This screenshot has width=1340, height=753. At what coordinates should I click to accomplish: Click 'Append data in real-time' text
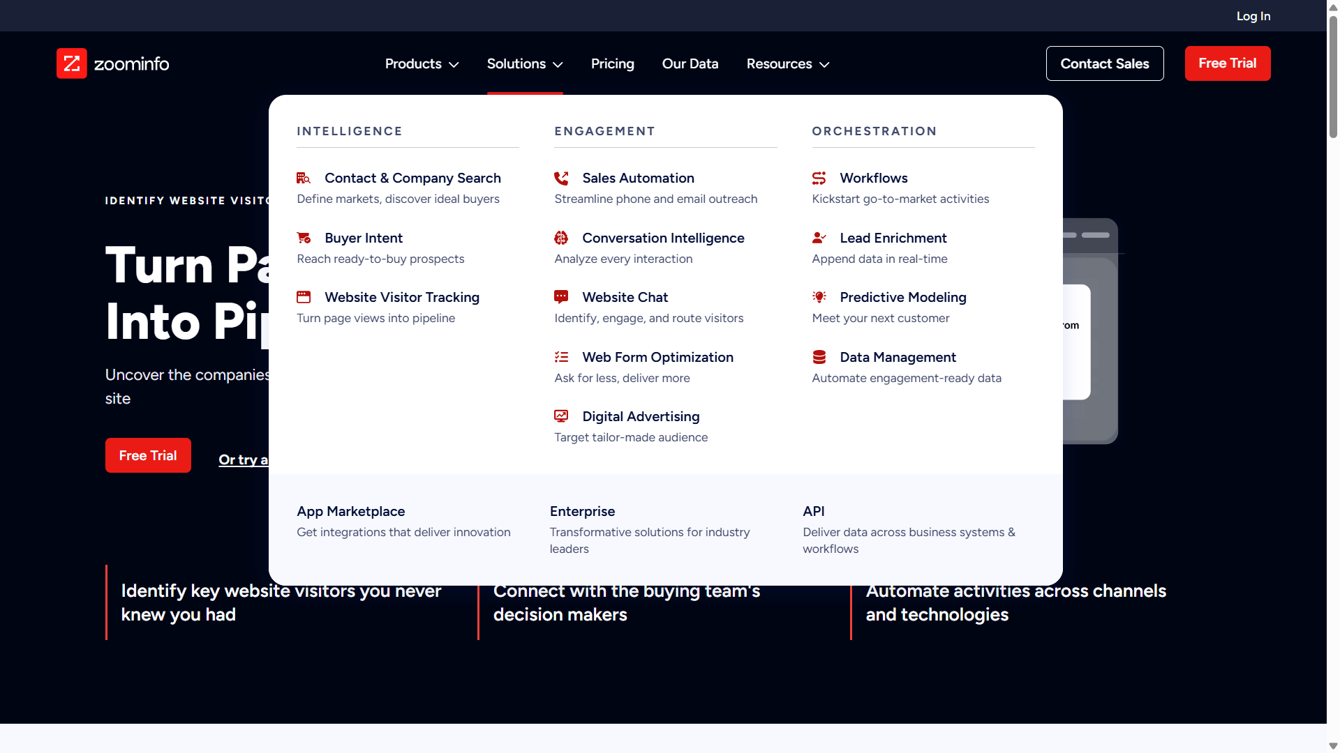click(879, 259)
